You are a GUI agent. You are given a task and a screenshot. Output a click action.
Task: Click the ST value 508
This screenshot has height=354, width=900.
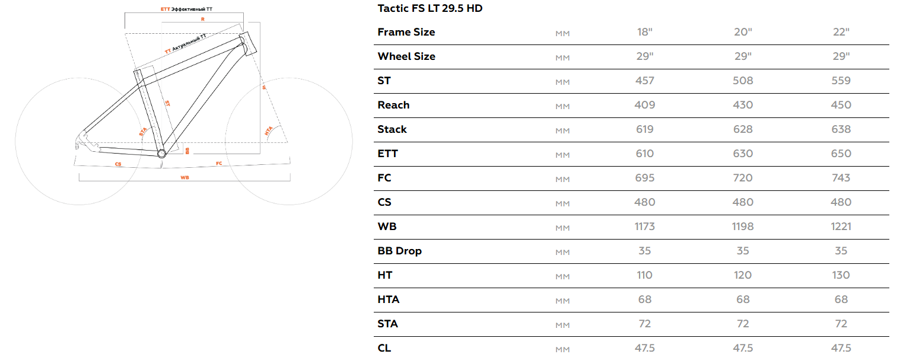pos(743,81)
